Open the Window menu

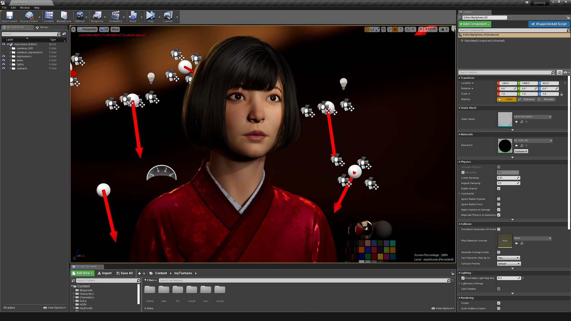25,7
